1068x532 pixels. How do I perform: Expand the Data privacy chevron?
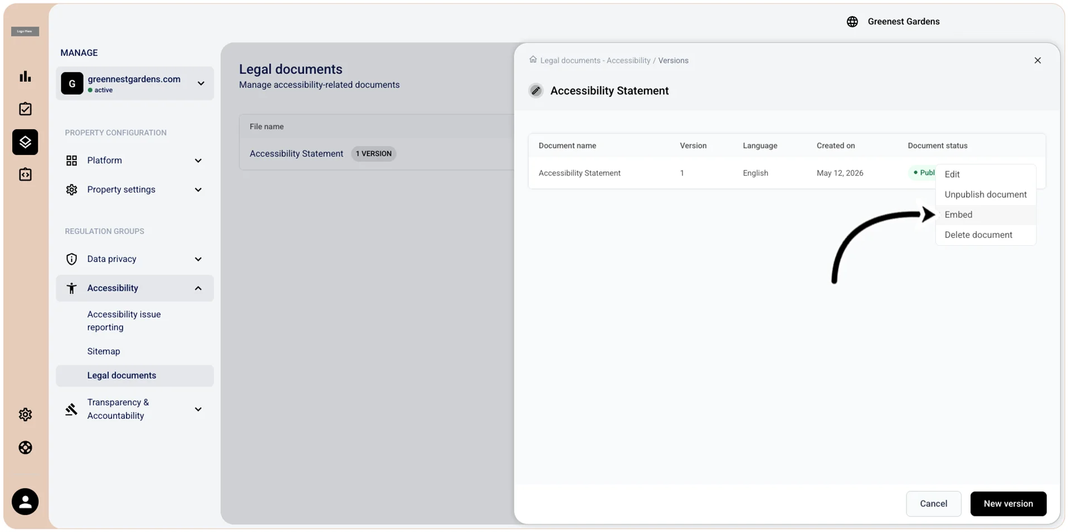click(x=198, y=259)
